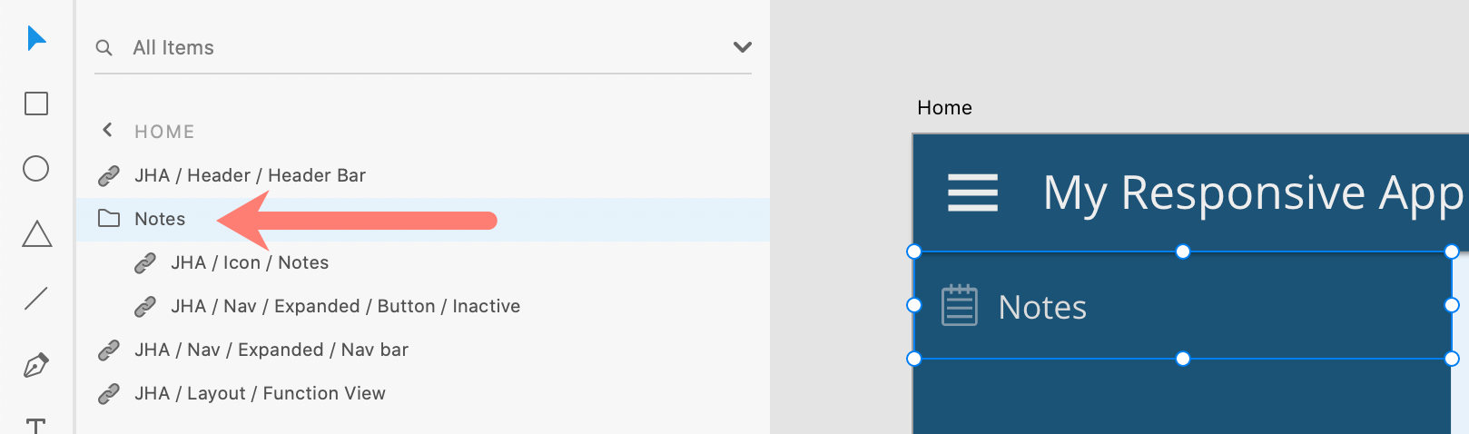Click the Home artboard title
This screenshot has width=1469, height=434.
click(x=944, y=108)
